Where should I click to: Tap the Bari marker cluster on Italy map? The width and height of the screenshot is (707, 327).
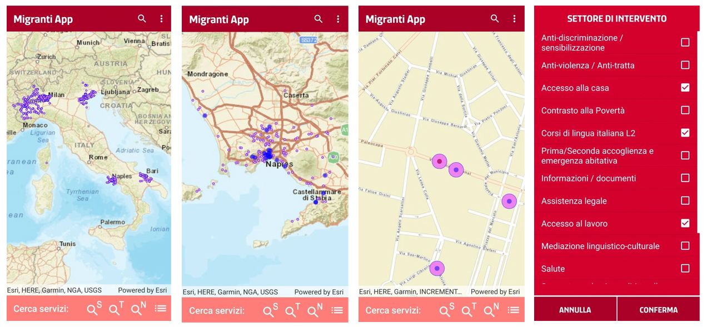coord(146,178)
